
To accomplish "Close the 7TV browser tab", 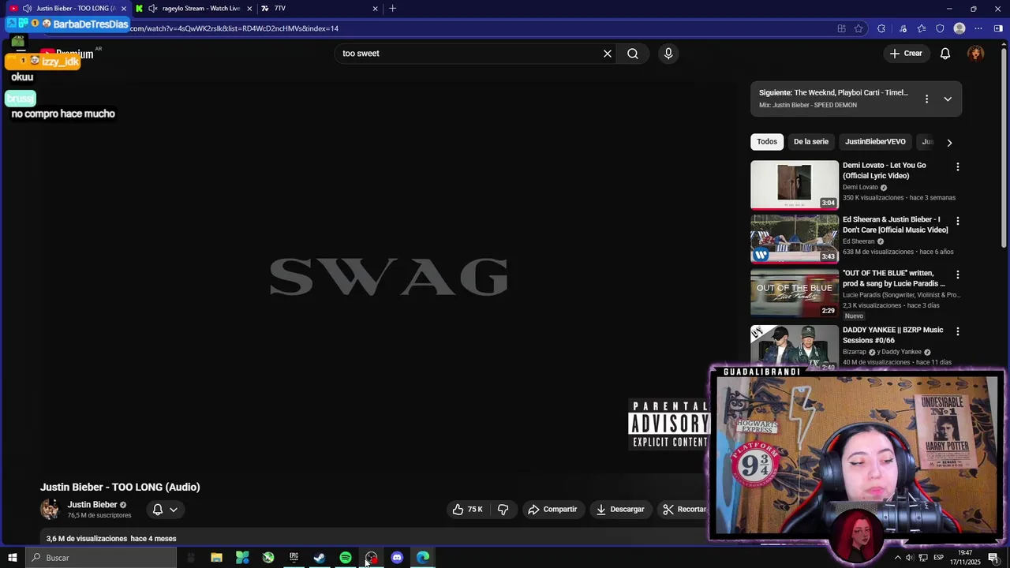I will [x=375, y=9].
